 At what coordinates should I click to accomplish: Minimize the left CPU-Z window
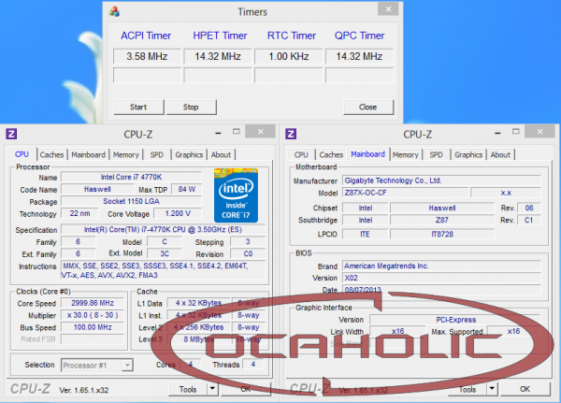218,133
